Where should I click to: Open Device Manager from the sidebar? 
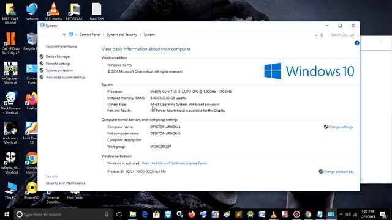[x=58, y=57]
